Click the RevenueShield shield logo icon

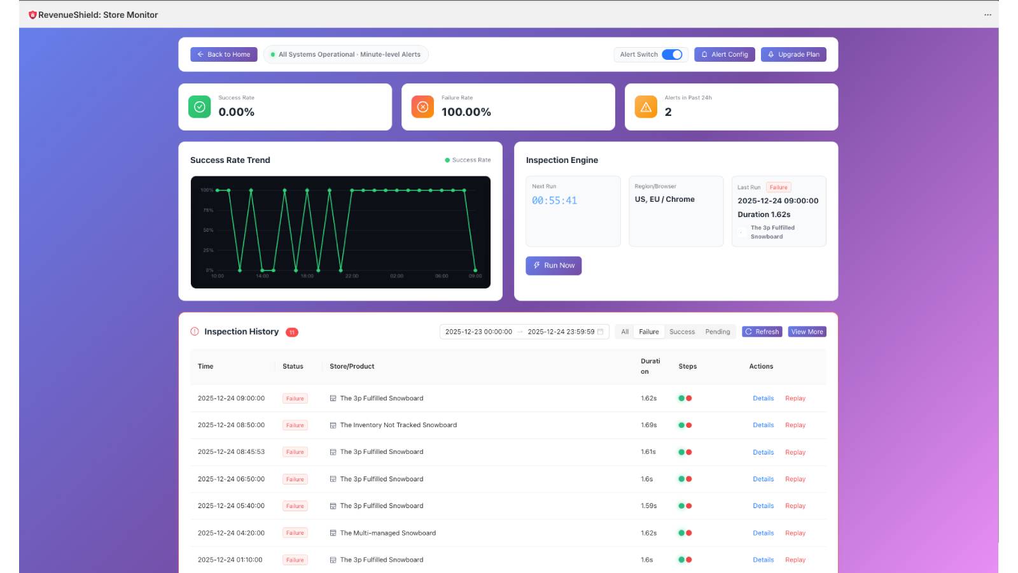(32, 15)
